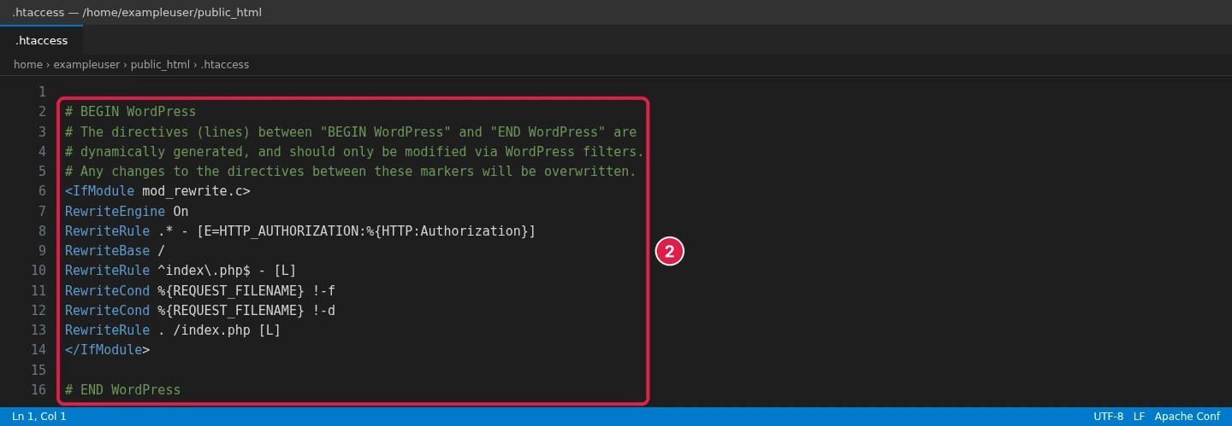Click the comment '# Any changes to the directives'

click(x=351, y=172)
